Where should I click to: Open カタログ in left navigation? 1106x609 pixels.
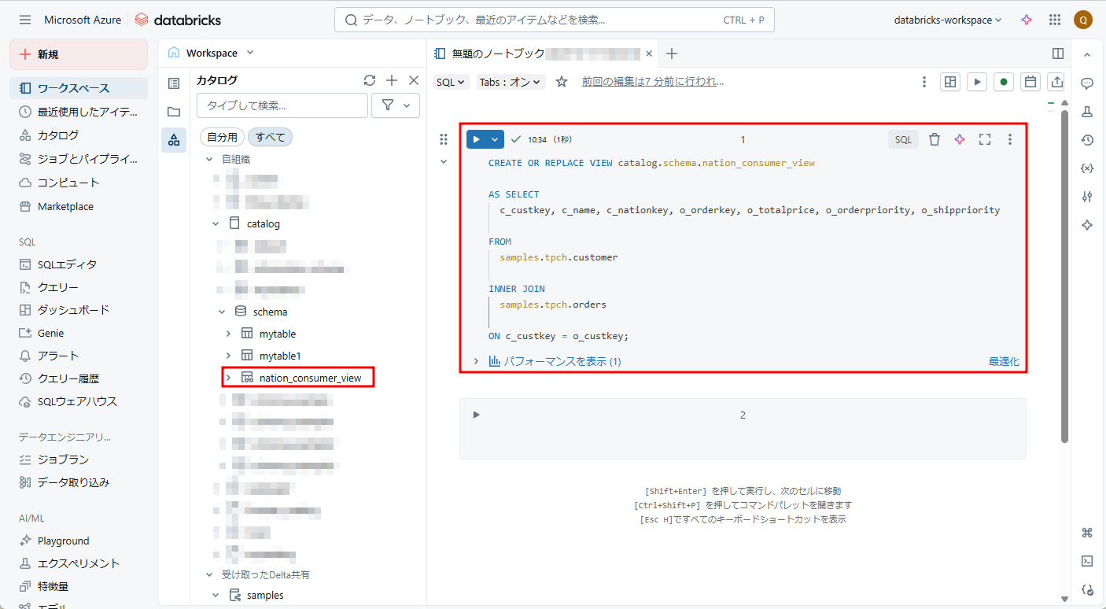tap(58, 135)
